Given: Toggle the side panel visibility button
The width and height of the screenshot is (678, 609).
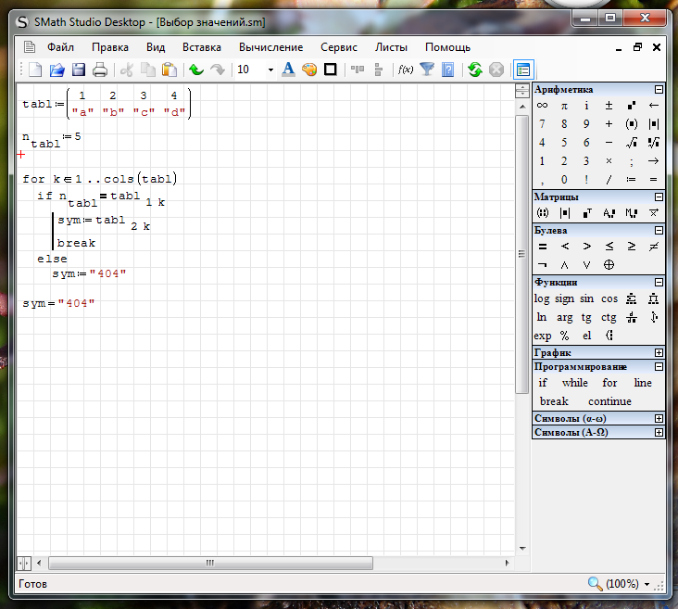Looking at the screenshot, I should tap(523, 70).
